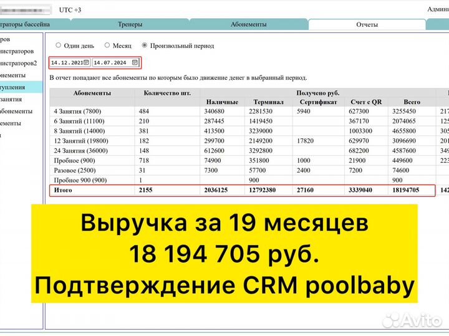Click grand total 18194705

[406, 190]
